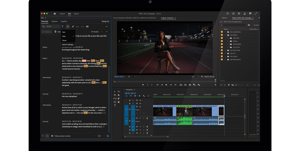The image size is (303, 151).
Task: Toggle the Follow active monitor checkbox
Action: coord(52,136)
